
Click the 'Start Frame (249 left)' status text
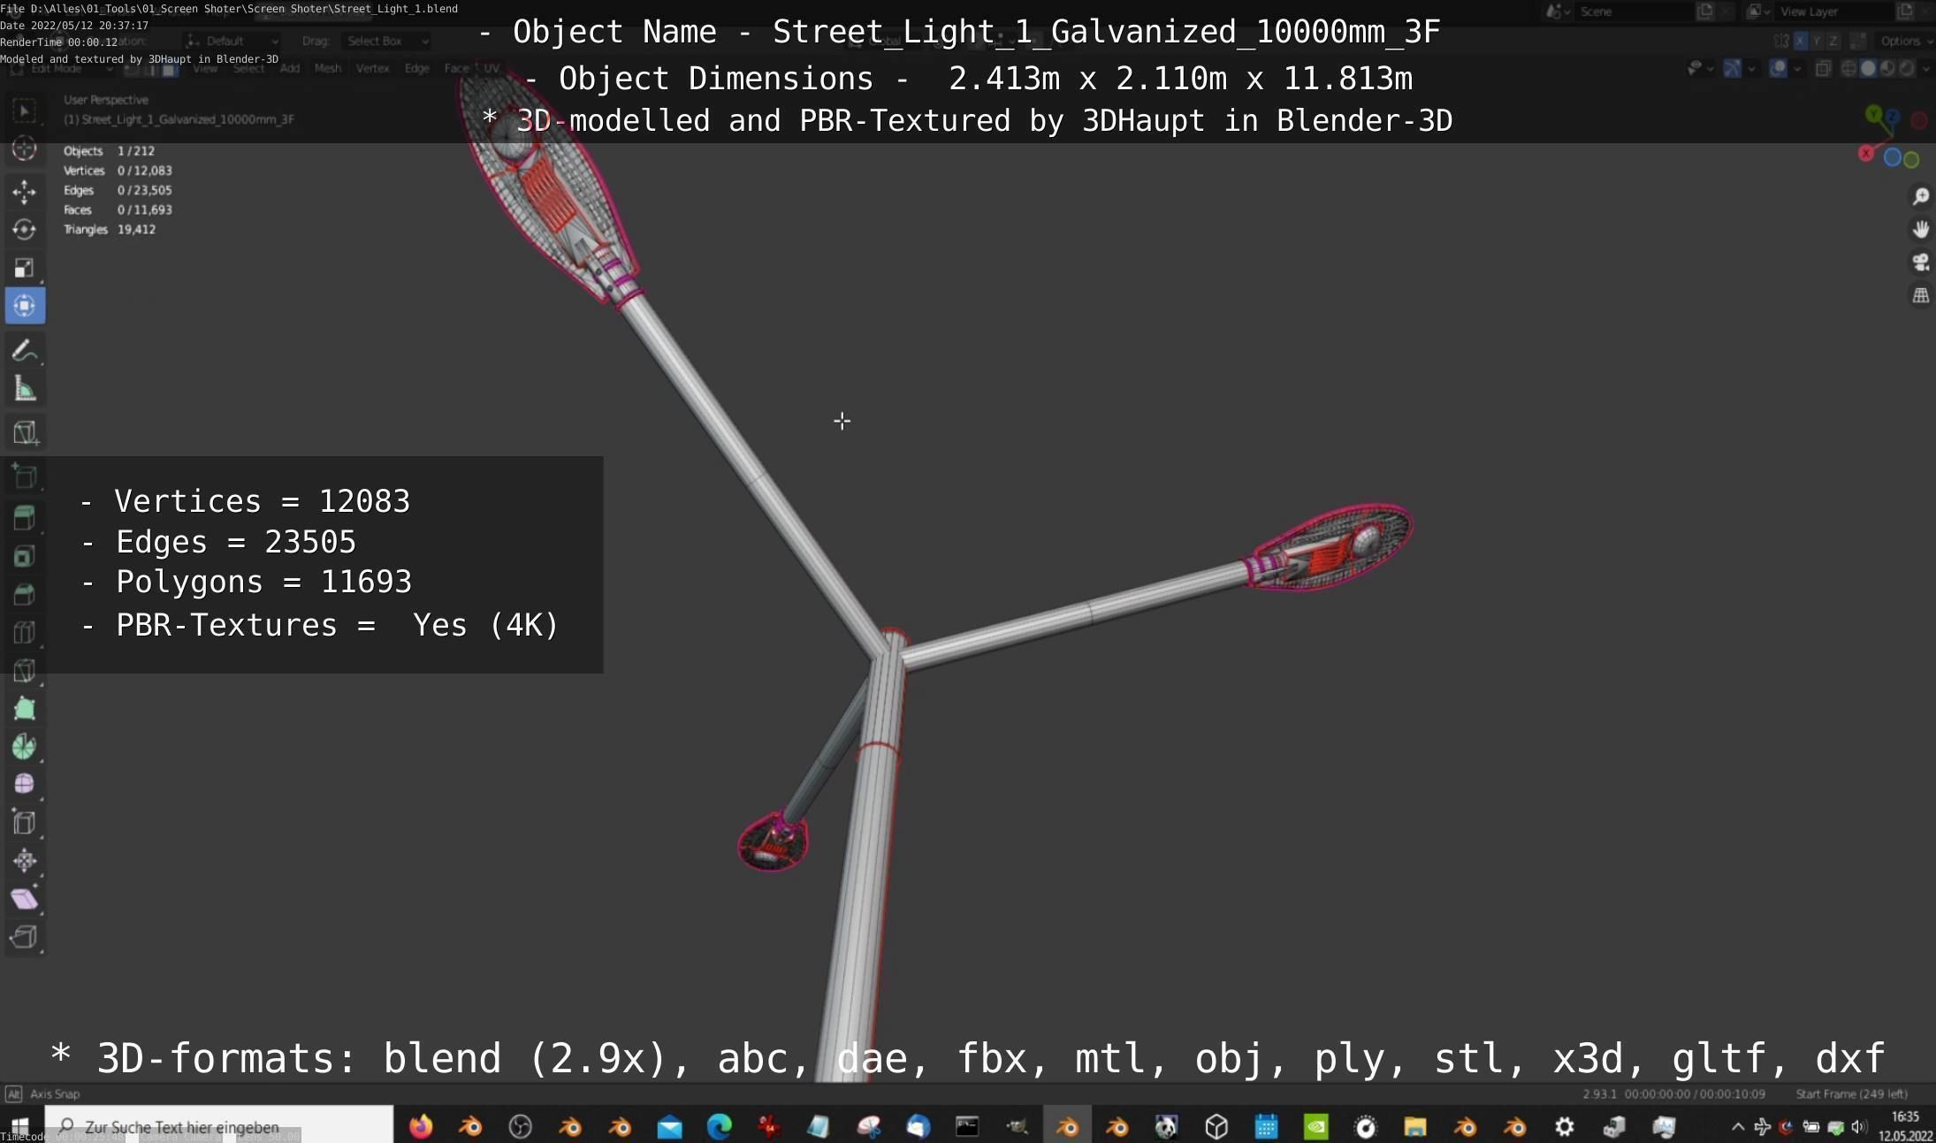(x=1851, y=1093)
